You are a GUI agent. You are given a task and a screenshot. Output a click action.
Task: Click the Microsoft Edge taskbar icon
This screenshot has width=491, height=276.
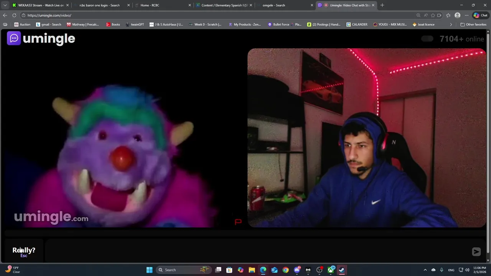click(263, 270)
